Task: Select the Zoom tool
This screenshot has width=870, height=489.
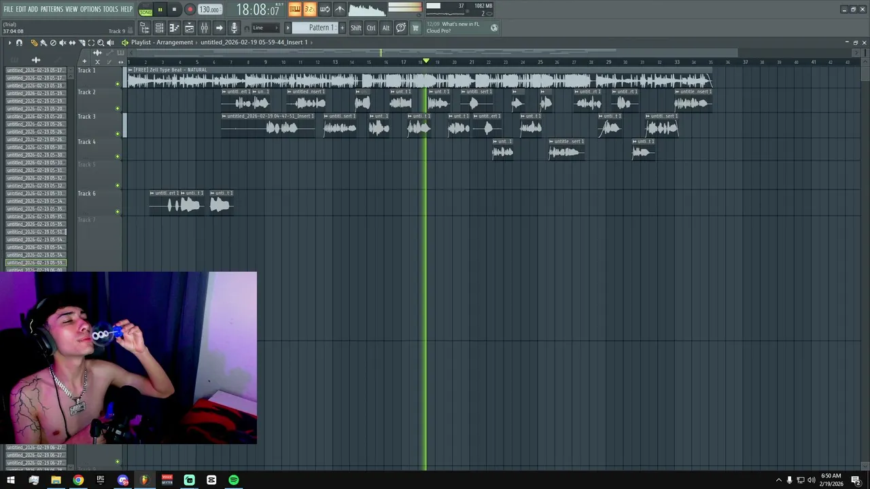Action: tap(101, 43)
